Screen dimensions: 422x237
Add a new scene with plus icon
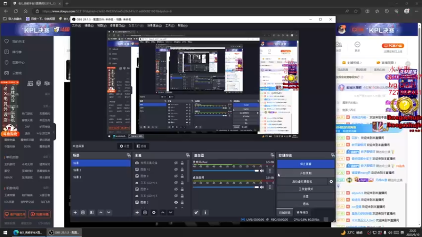(75, 213)
